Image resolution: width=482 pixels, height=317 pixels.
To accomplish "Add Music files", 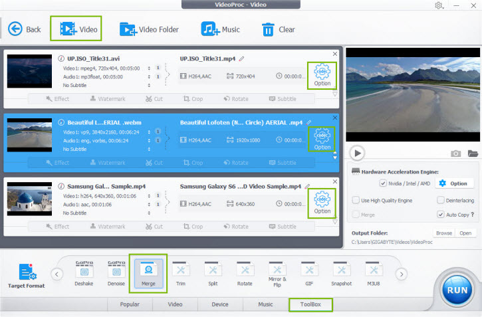I will (x=220, y=29).
